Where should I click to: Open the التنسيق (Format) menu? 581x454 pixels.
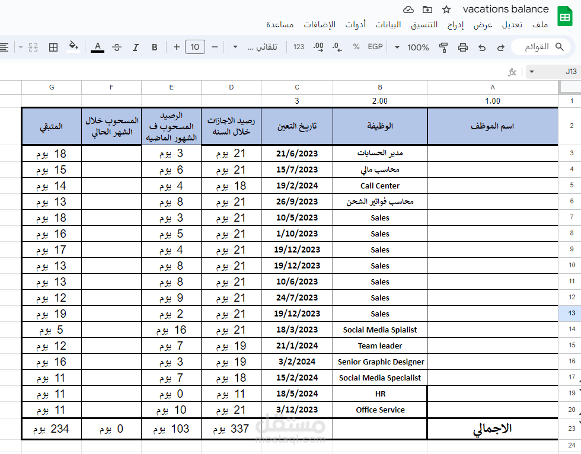coord(424,25)
